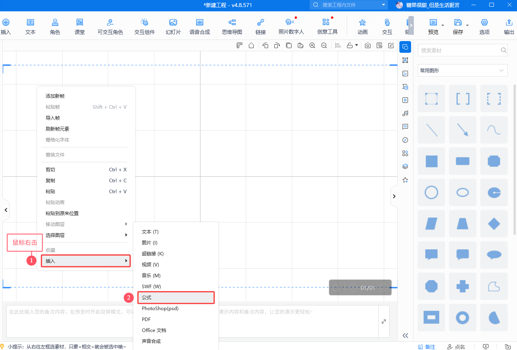Click the 搜索素材 search field
The height and width of the screenshot is (350, 517).
click(459, 50)
